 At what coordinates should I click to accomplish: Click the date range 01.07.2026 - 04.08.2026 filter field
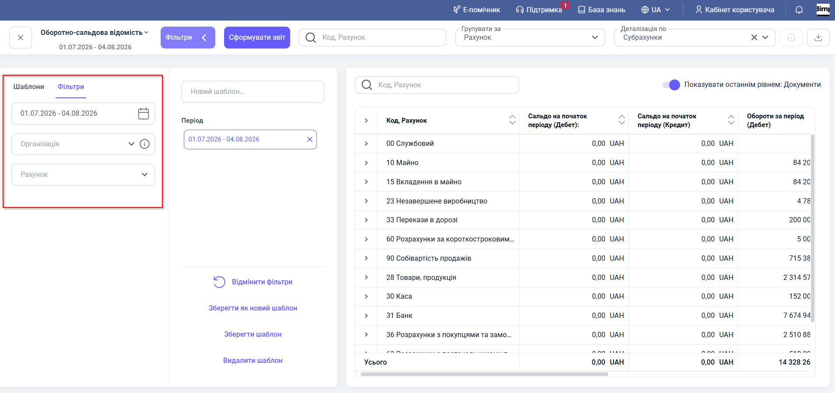pyautogui.click(x=83, y=114)
